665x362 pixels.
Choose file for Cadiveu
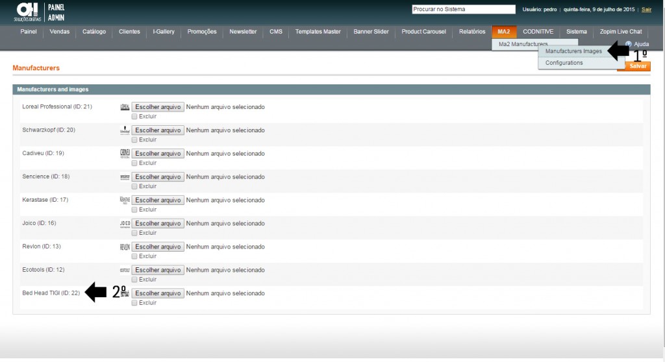pos(158,154)
